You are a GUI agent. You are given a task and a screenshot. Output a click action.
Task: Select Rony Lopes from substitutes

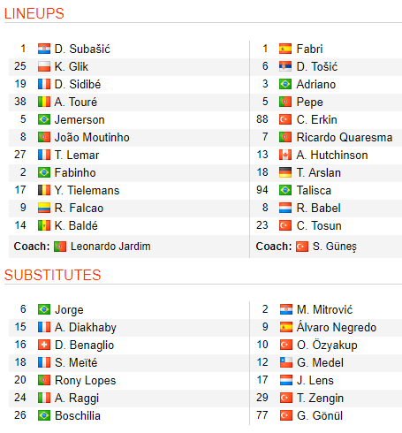(x=86, y=380)
